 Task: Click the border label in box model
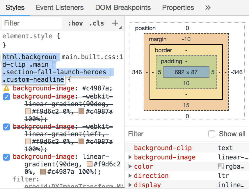tap(163, 50)
